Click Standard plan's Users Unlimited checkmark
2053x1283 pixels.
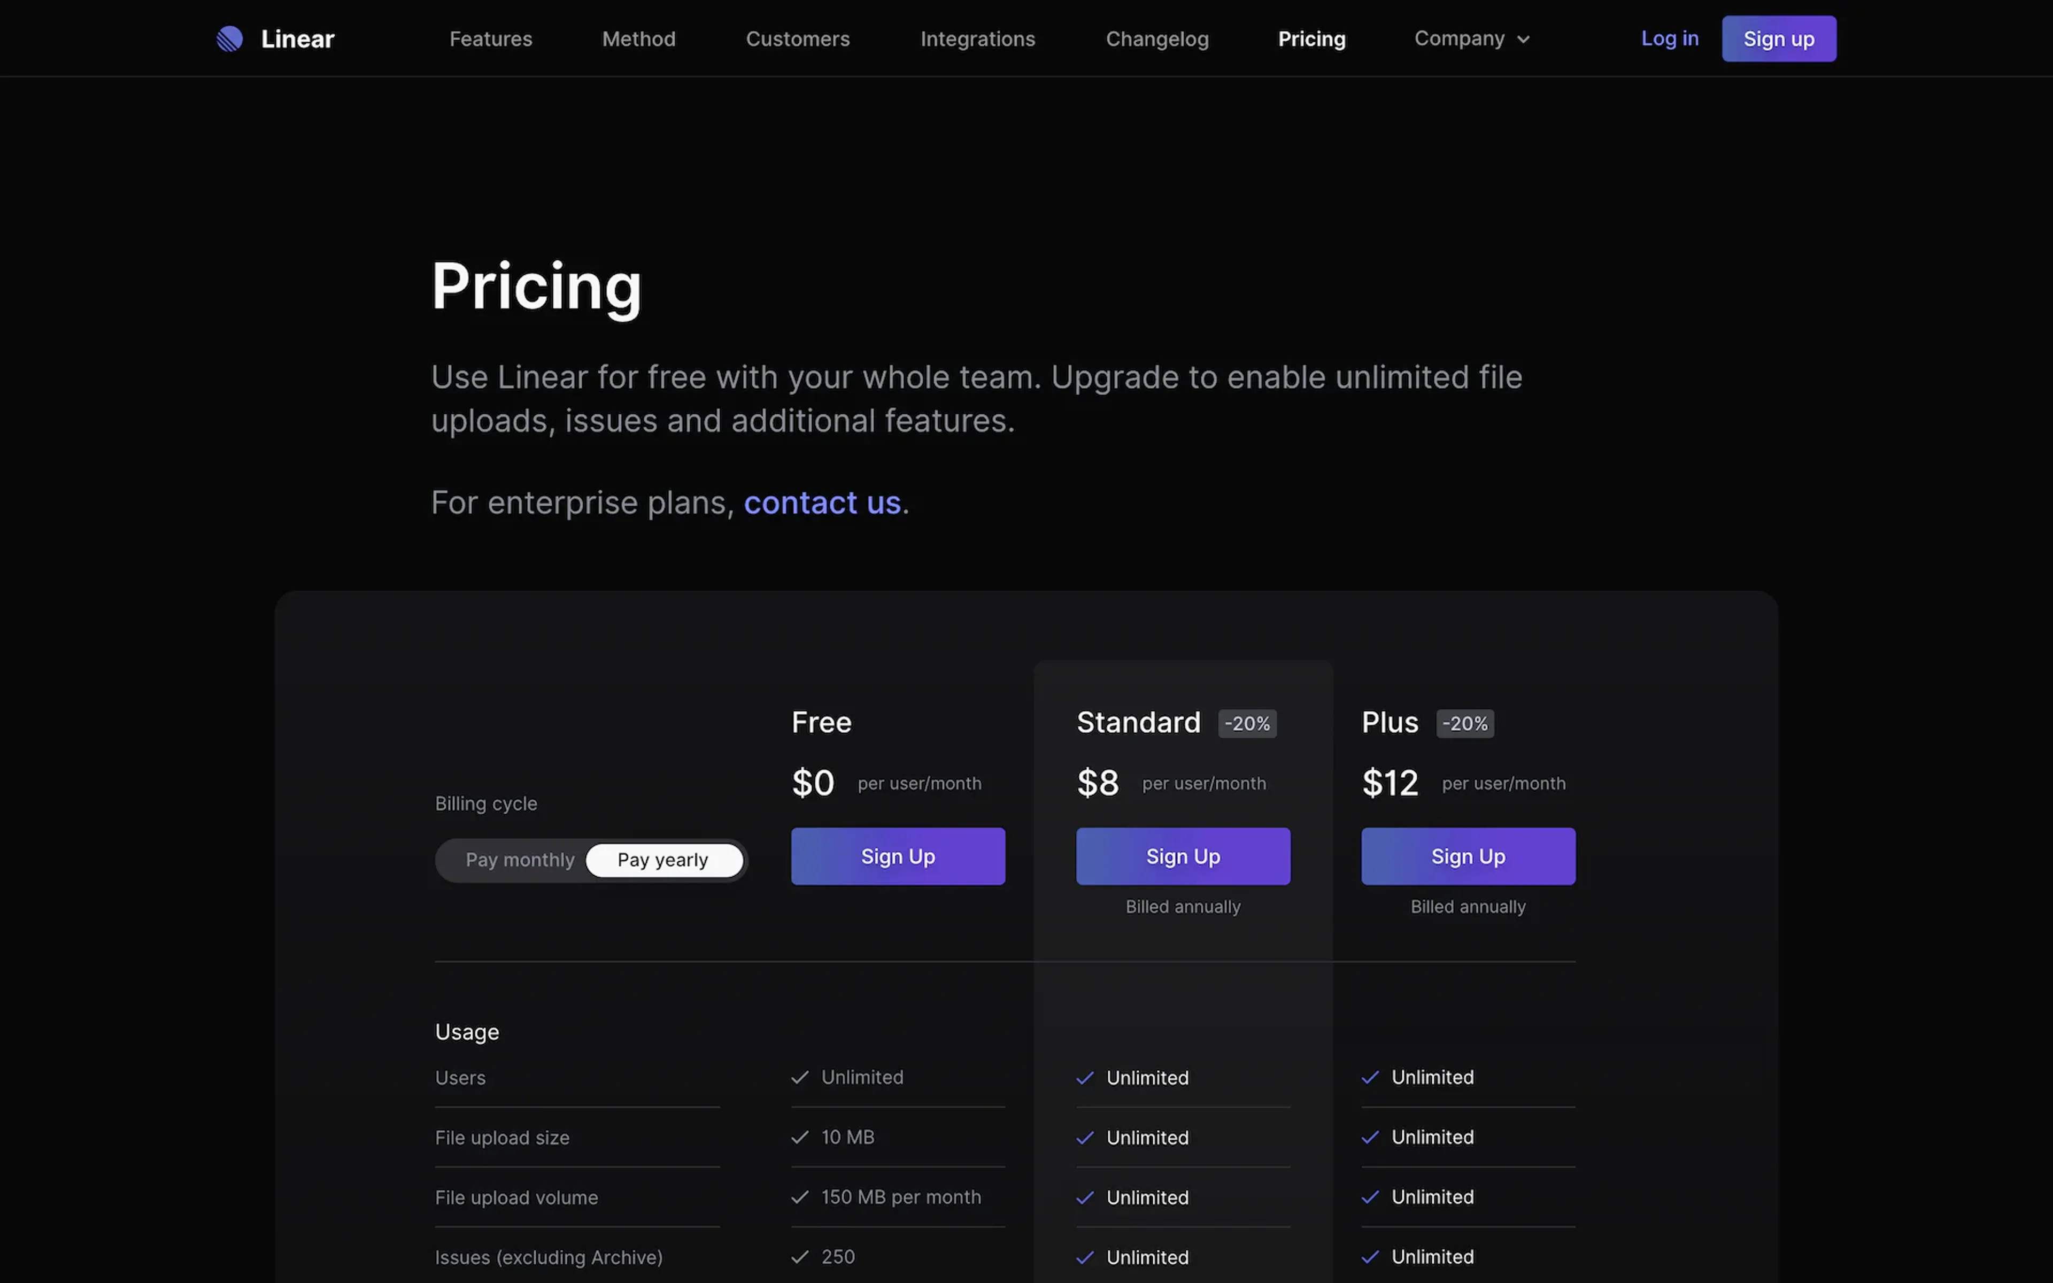(x=1084, y=1078)
